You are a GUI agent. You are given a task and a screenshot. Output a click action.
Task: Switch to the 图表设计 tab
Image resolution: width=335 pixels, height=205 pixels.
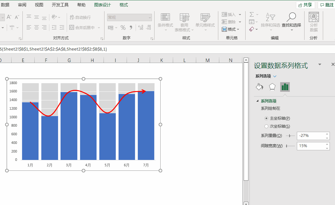point(102,5)
